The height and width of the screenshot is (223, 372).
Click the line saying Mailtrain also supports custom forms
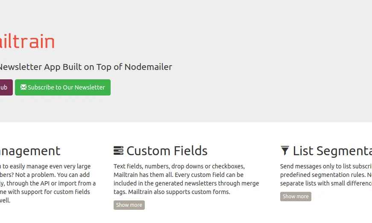(x=172, y=192)
